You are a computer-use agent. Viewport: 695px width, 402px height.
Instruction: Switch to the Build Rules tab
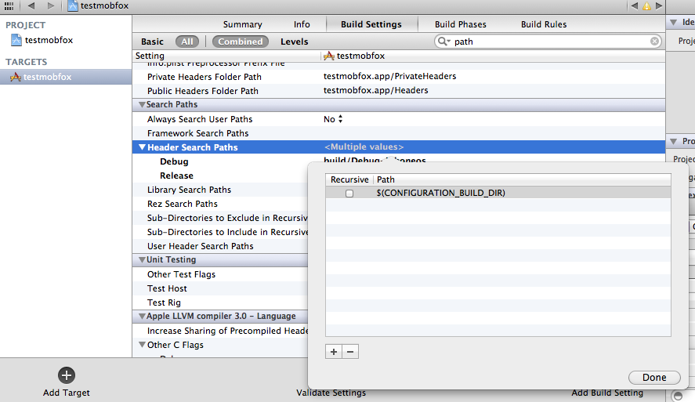pyautogui.click(x=544, y=24)
